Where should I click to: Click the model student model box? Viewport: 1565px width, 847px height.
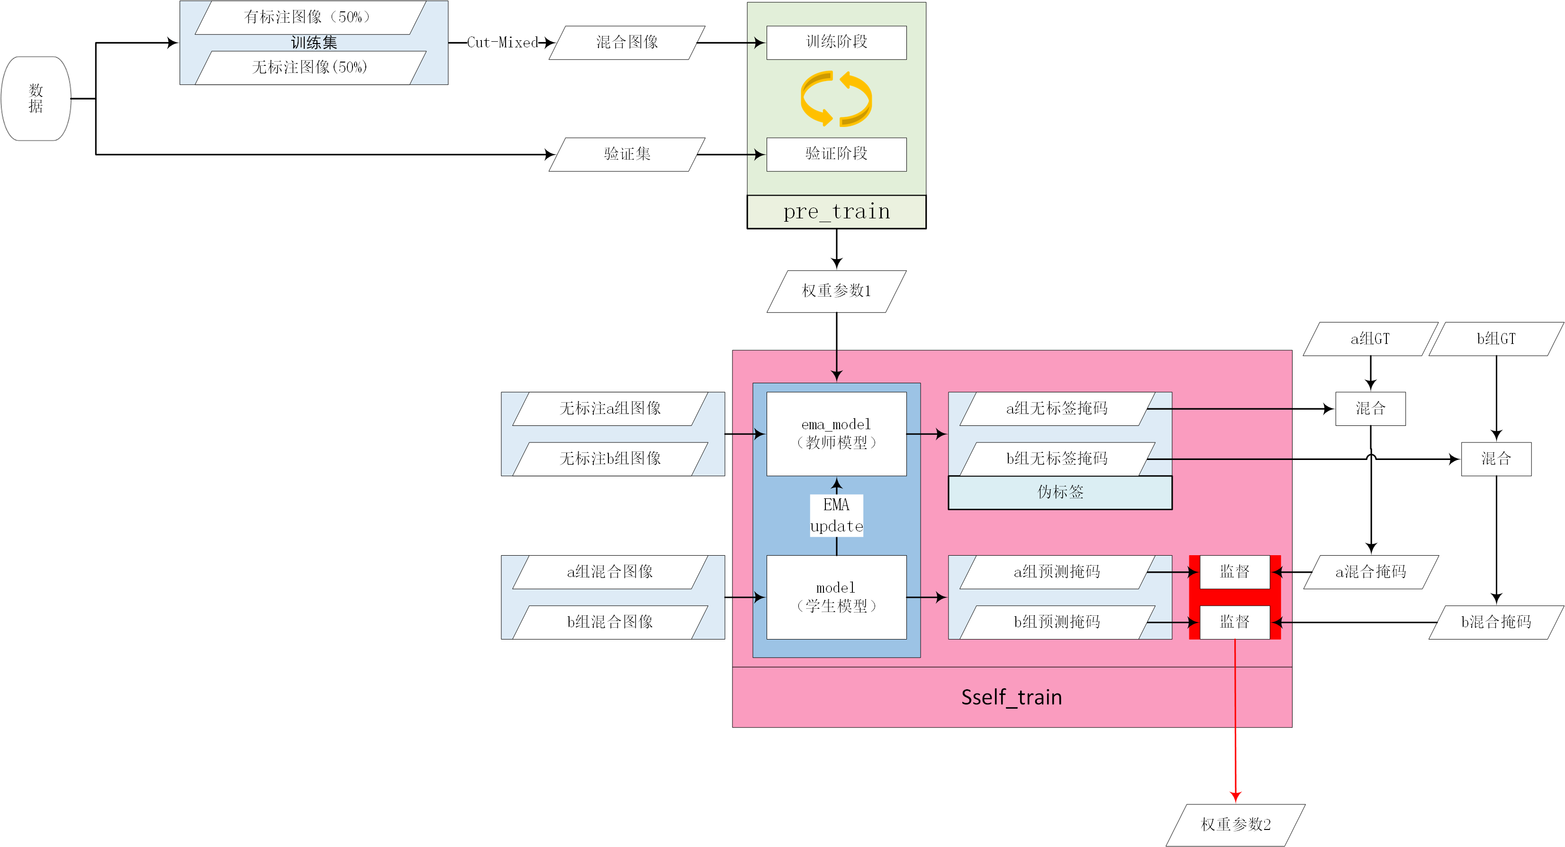[x=836, y=597]
